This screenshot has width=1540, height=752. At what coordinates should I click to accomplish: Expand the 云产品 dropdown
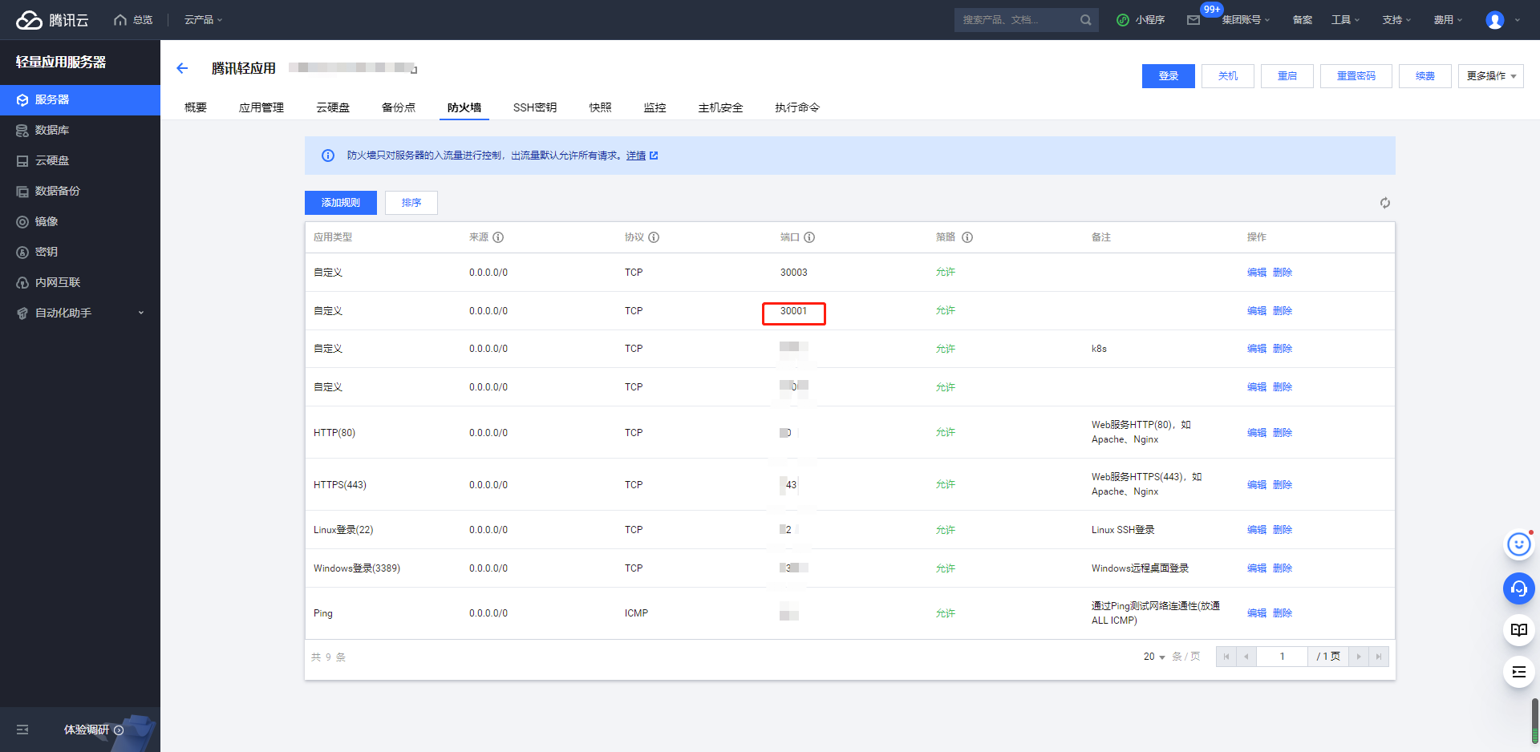(x=204, y=20)
